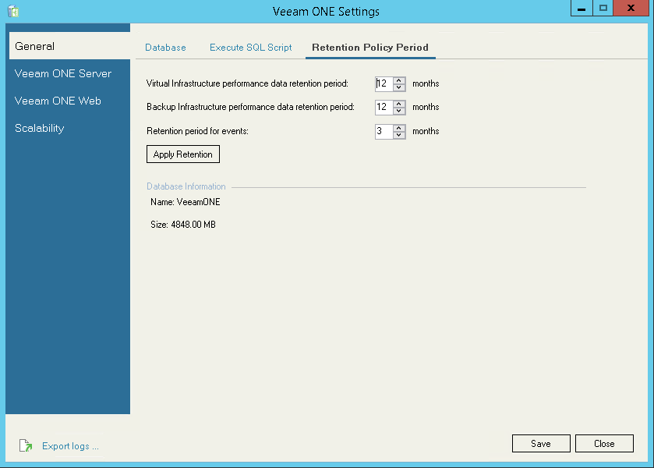Decrease Backup Infrastructure retention period
The image size is (654, 468).
coord(399,111)
